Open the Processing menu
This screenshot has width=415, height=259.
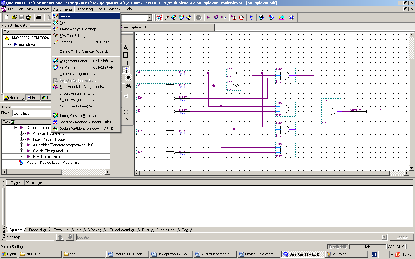[x=84, y=9]
